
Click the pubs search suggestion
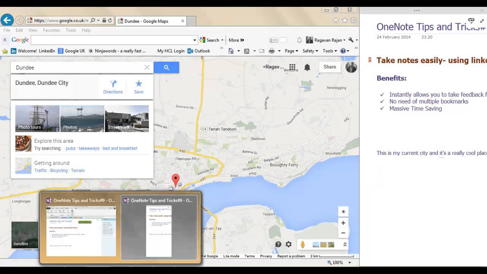[70, 148]
